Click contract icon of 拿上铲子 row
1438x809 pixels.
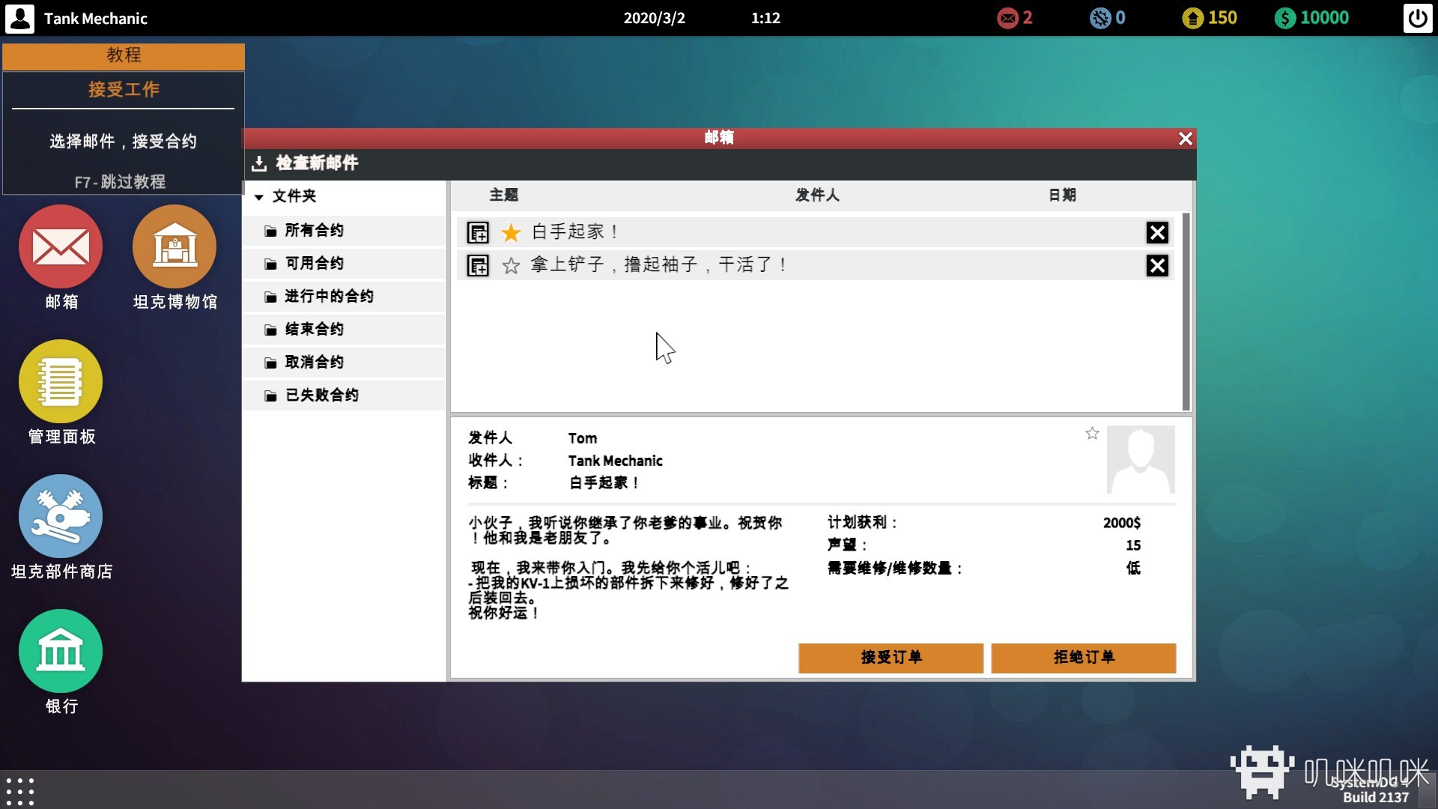(x=478, y=265)
